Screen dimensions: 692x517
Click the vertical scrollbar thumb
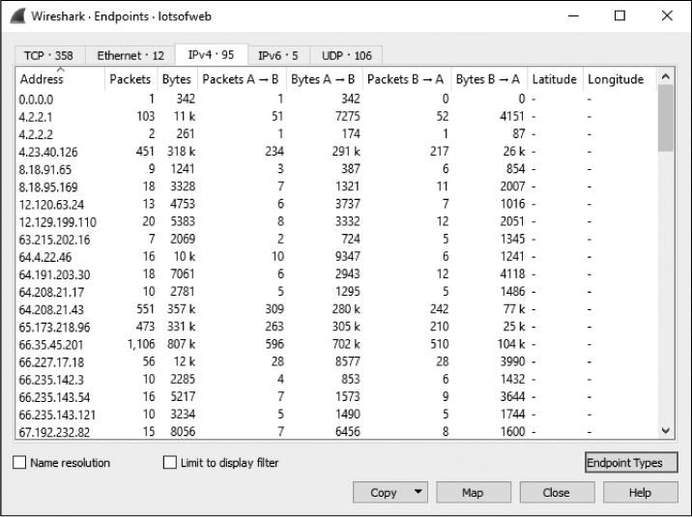coord(666,118)
